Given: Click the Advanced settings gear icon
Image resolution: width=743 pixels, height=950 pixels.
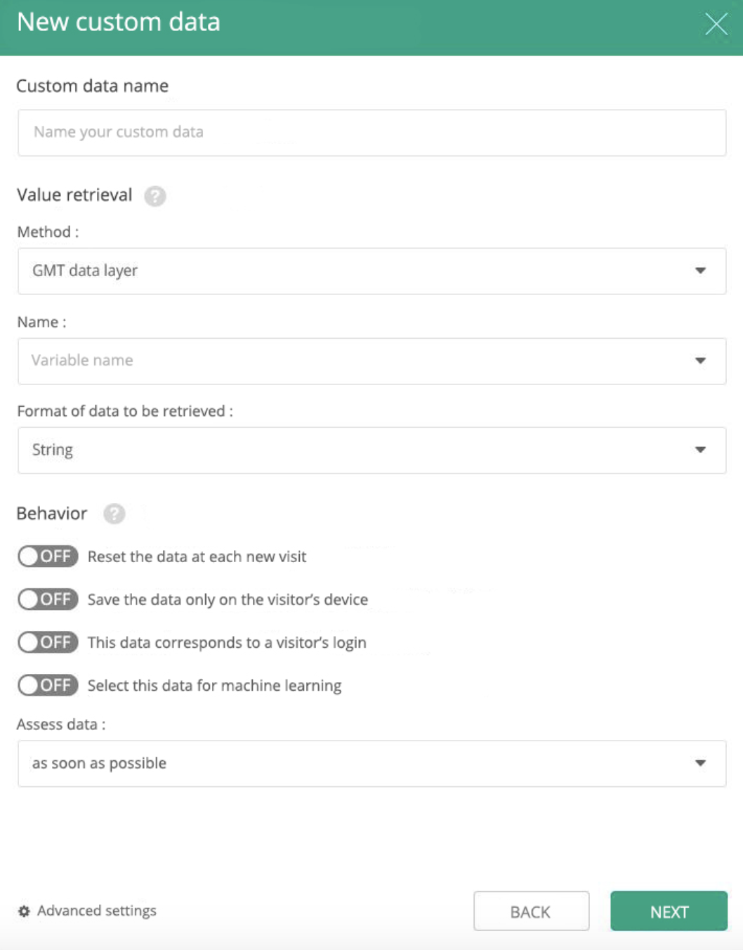Looking at the screenshot, I should point(24,911).
